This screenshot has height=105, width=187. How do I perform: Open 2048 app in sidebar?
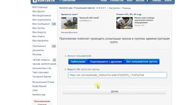(35, 90)
